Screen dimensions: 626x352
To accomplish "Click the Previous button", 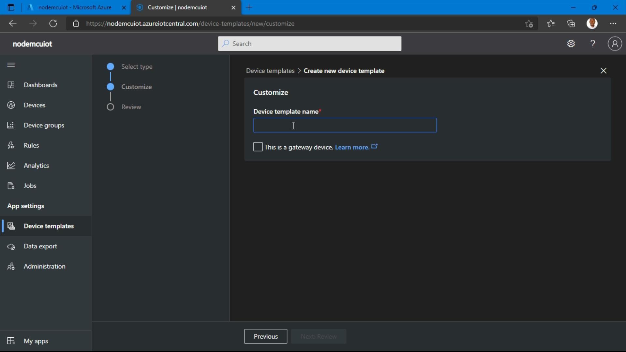I will (265, 336).
